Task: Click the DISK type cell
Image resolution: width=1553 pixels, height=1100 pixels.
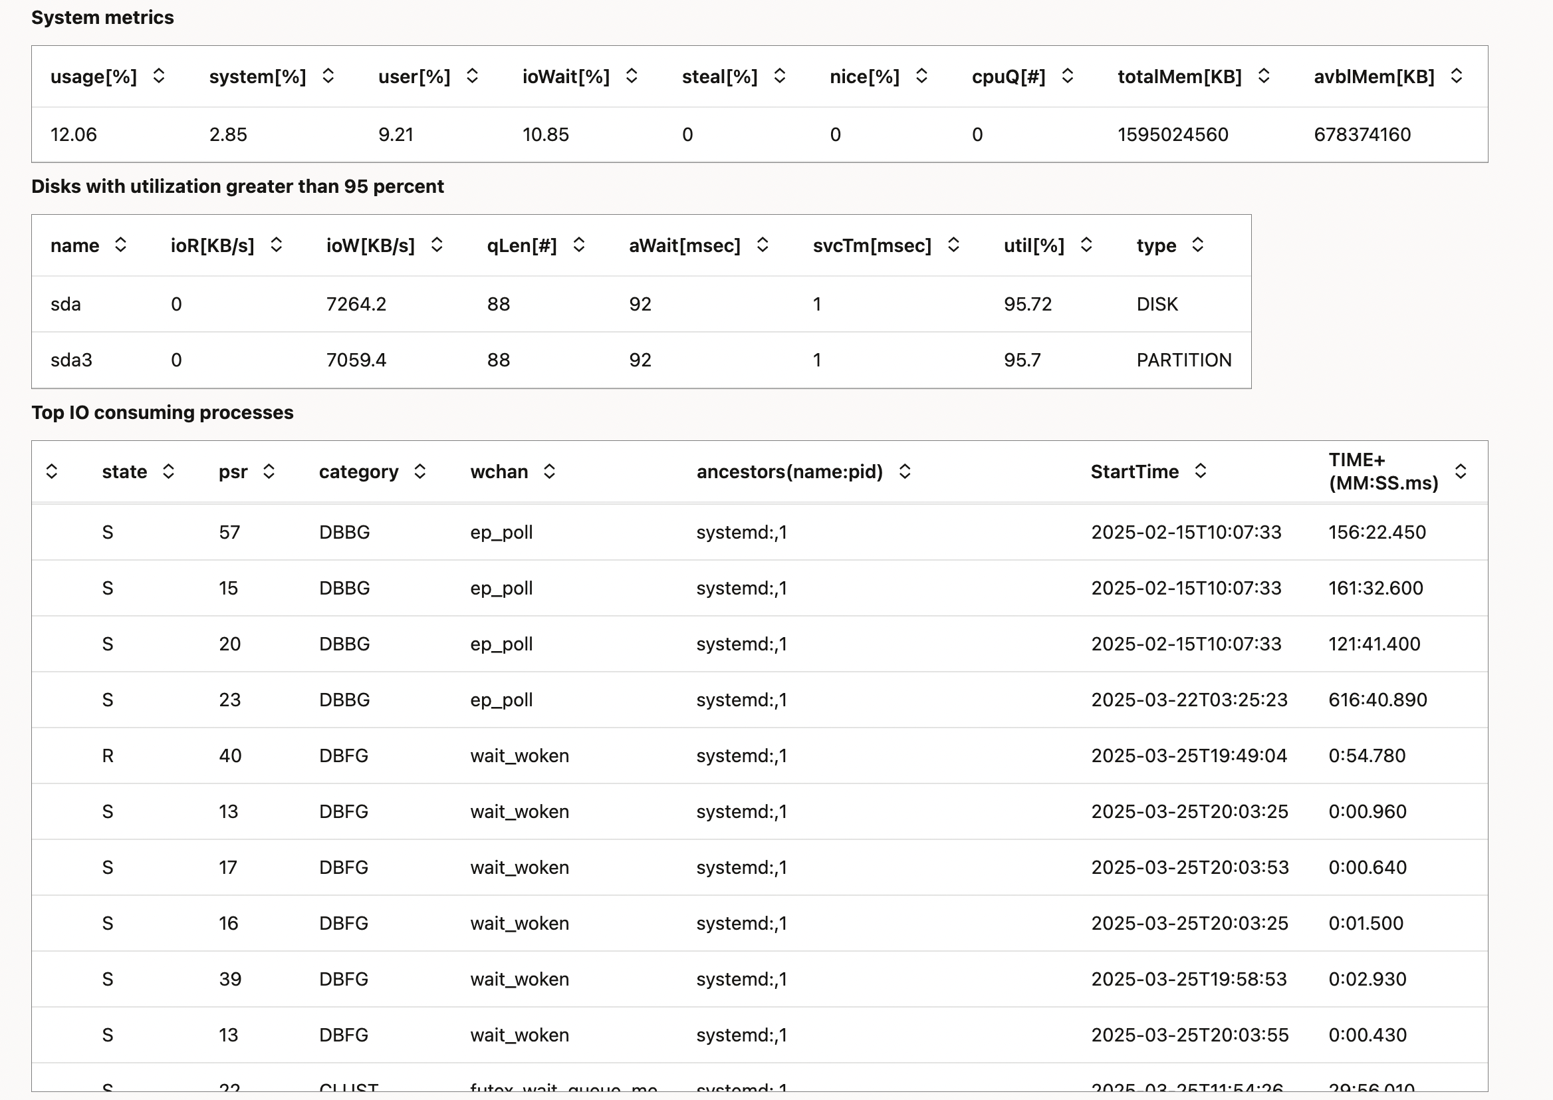Action: point(1157,303)
